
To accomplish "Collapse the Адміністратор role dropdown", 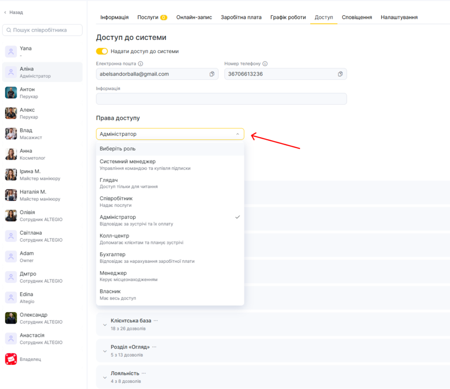I will (237, 134).
